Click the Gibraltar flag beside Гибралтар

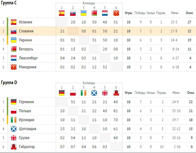[x=13, y=147]
